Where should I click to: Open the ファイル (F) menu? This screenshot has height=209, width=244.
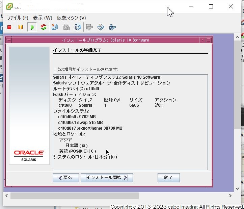coord(18,18)
